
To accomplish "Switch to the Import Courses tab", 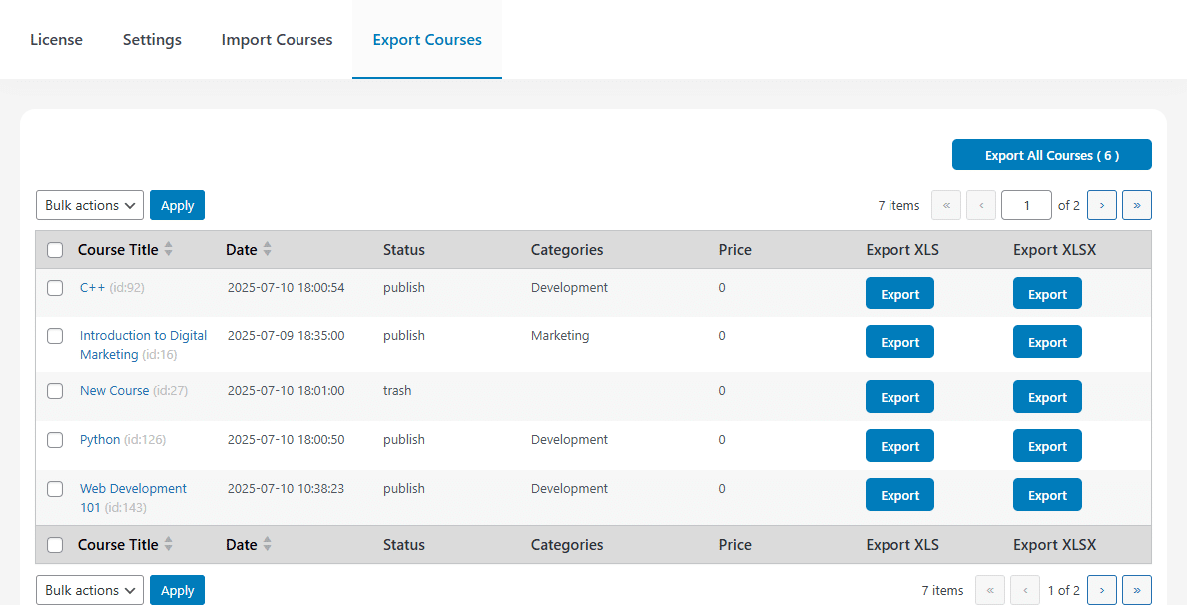I will (x=278, y=39).
